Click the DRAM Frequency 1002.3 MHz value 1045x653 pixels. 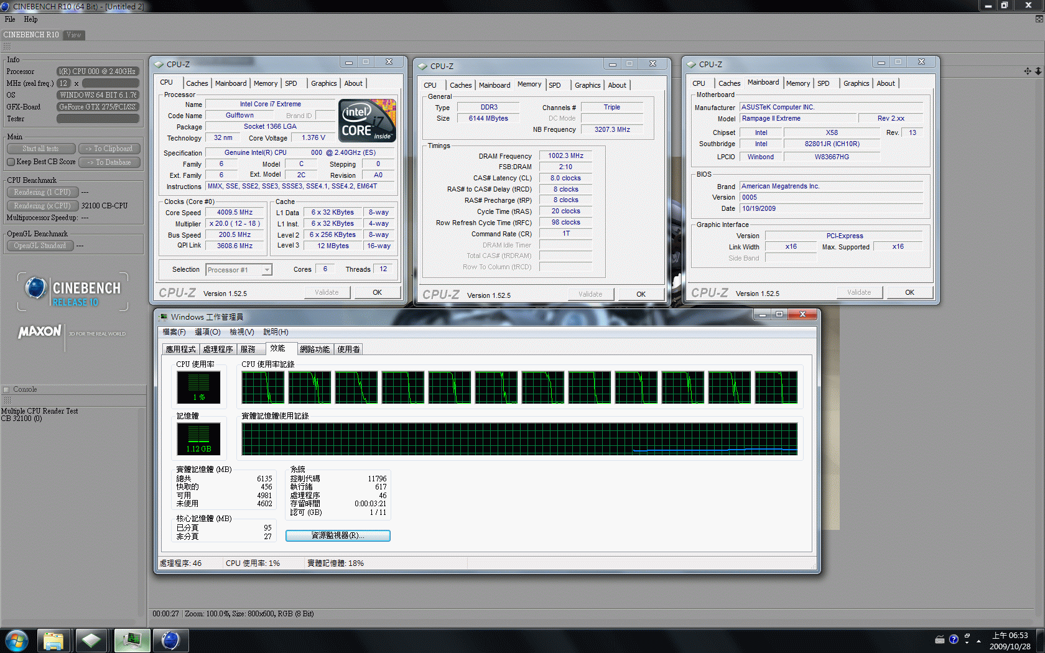click(x=565, y=156)
